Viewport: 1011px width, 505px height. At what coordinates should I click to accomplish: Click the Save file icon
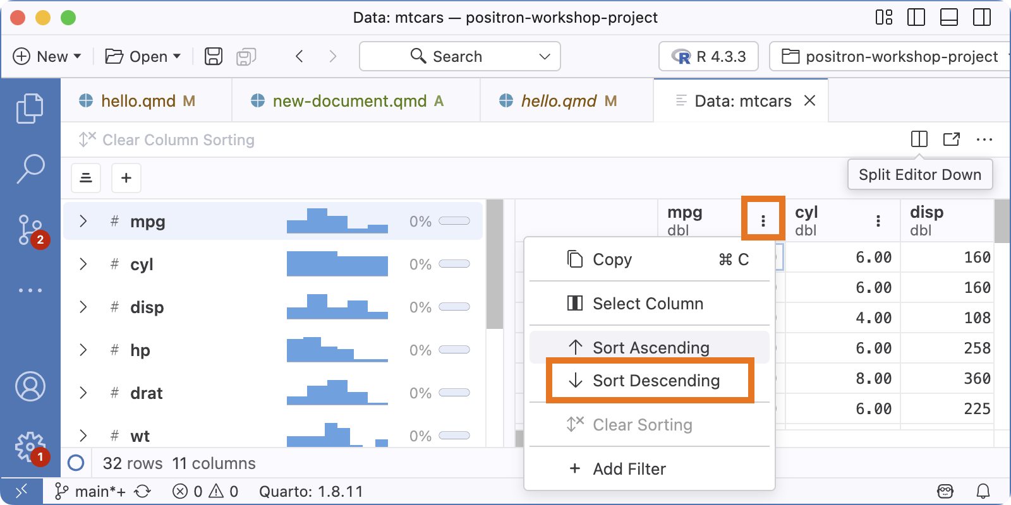(x=214, y=56)
